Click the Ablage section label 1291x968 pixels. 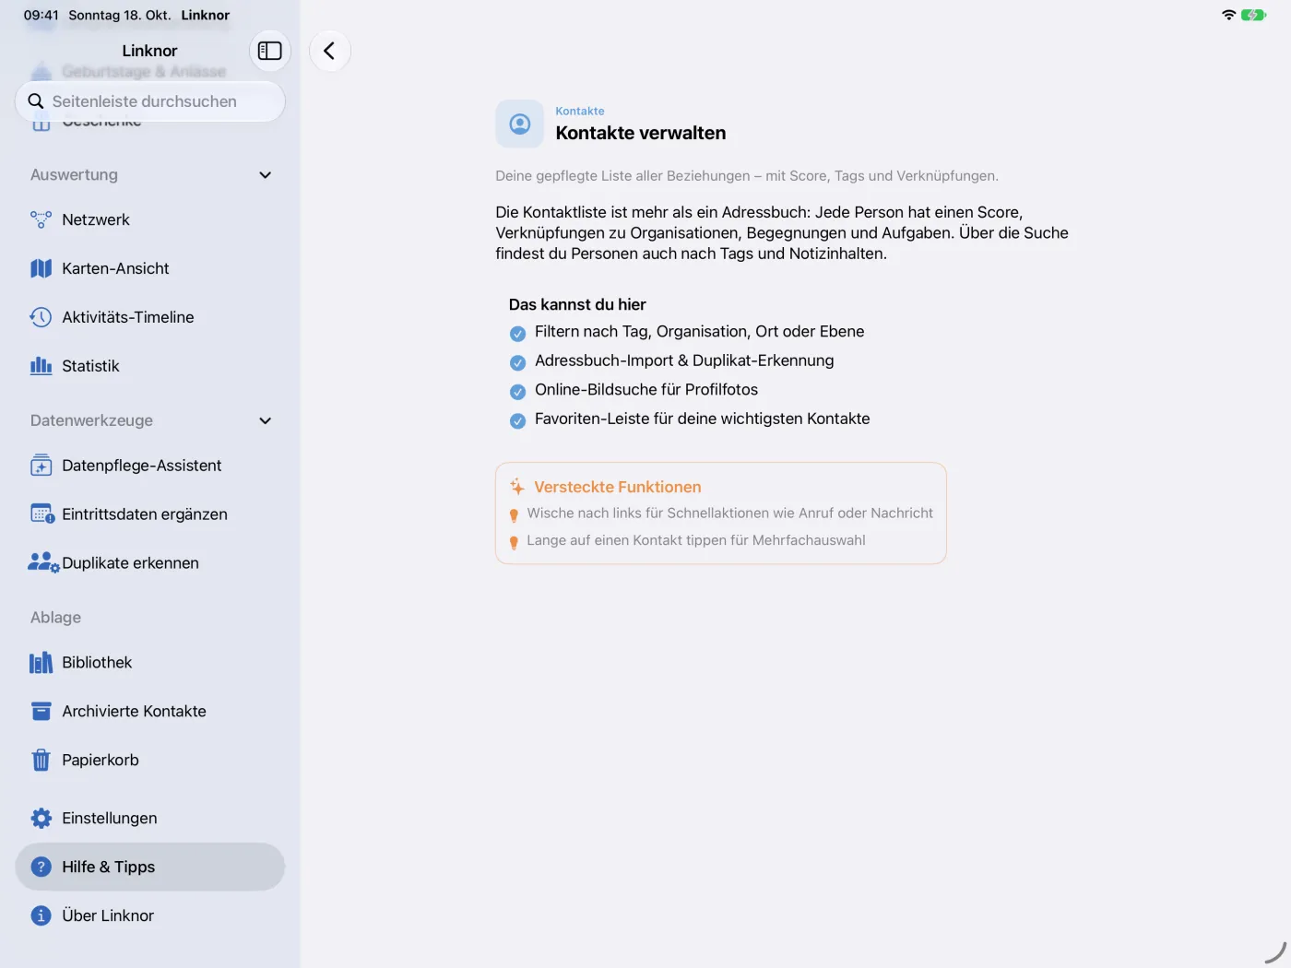coord(55,618)
